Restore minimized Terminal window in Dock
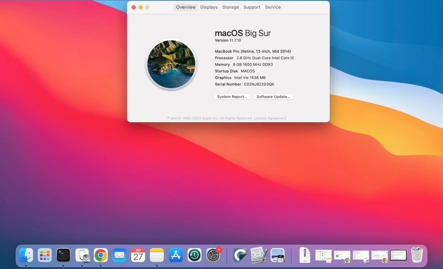 click(x=398, y=255)
